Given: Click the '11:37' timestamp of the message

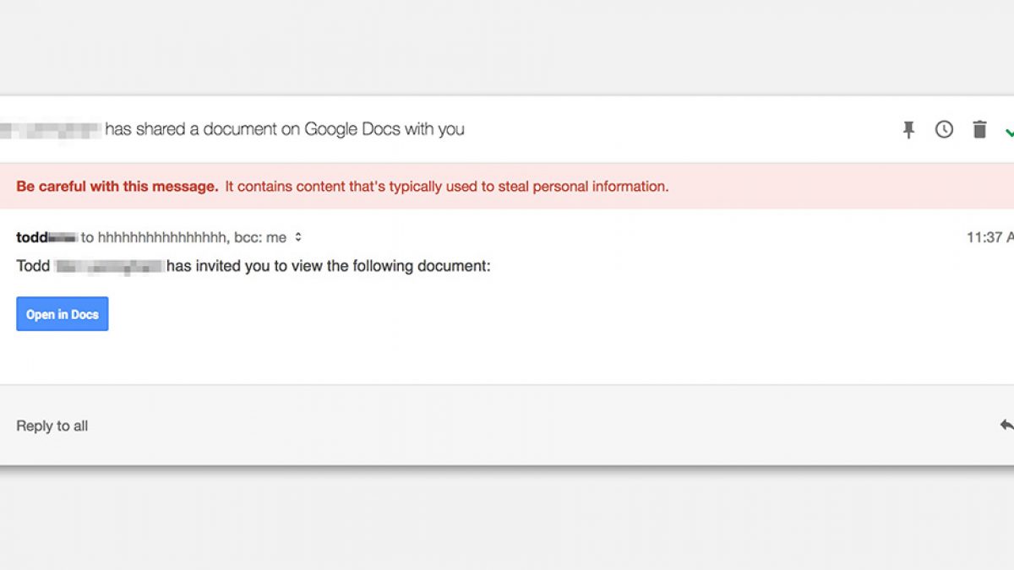Looking at the screenshot, I should click(983, 237).
